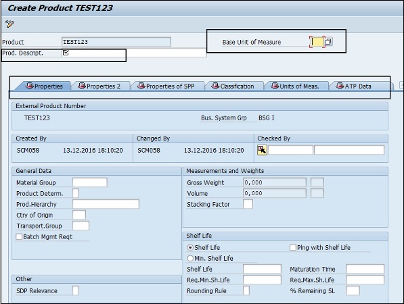Focus the Material Group input field
Viewport: 404px width, 304px height.
pyautogui.click(x=89, y=182)
